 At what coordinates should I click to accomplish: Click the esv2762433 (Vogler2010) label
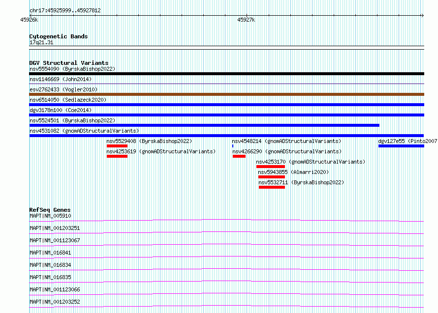coord(63,89)
